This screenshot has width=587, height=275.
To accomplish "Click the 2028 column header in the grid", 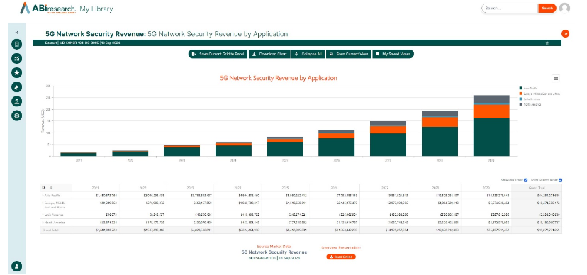I will tap(436, 188).
